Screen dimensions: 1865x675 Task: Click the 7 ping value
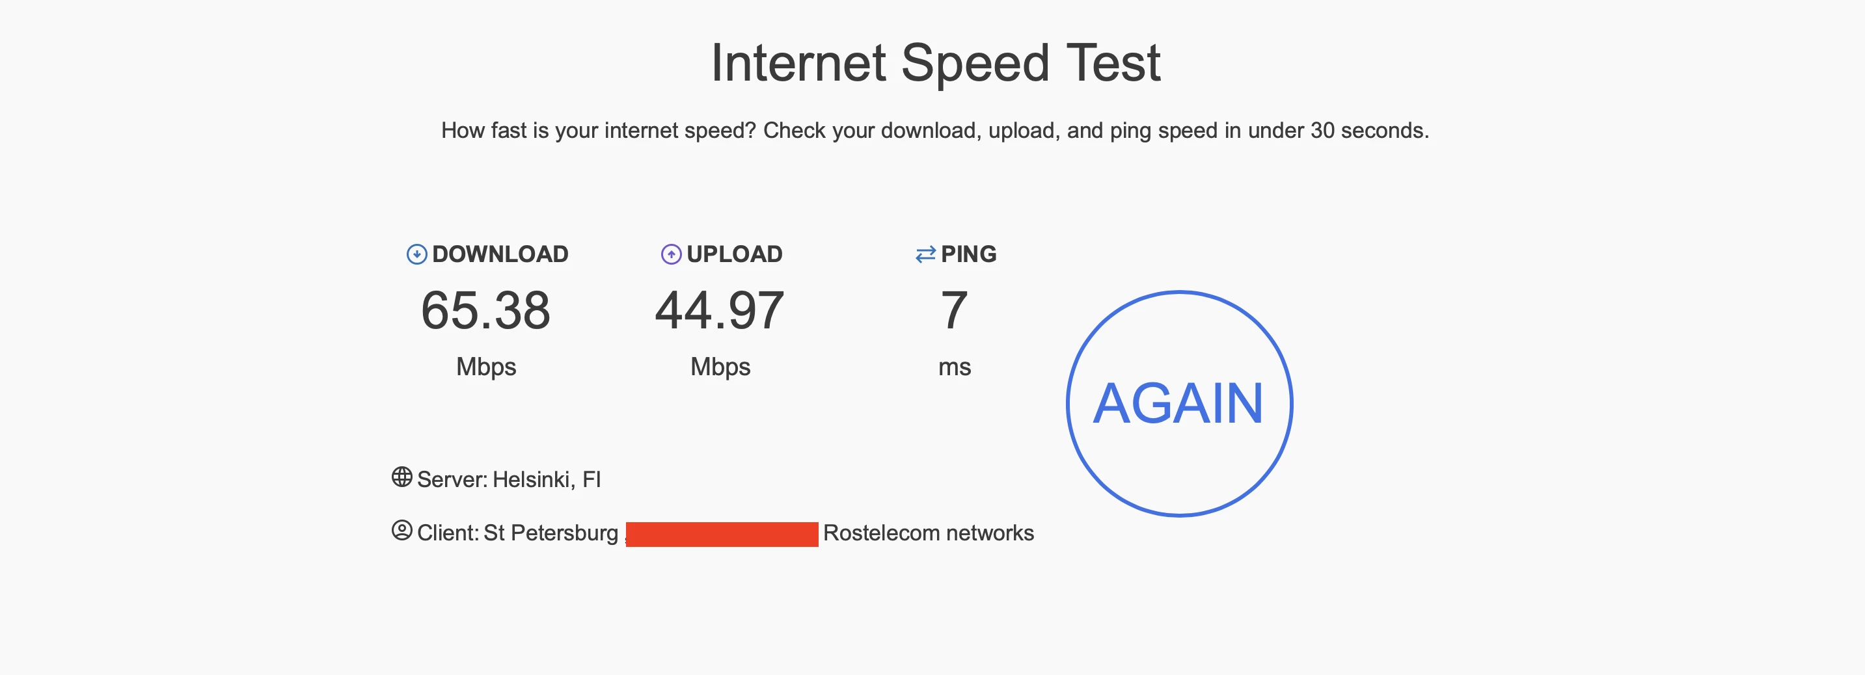(x=954, y=310)
